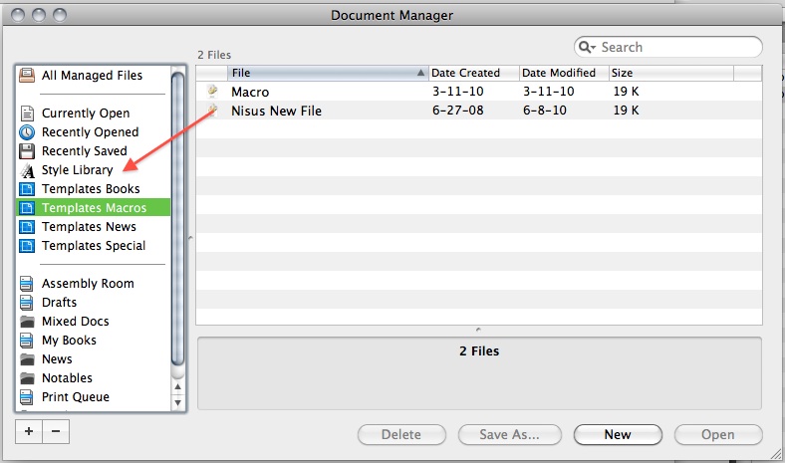Viewport: 785px width, 463px height.
Task: Click the sidebar vertical scrollbar thumb
Action: [177, 219]
